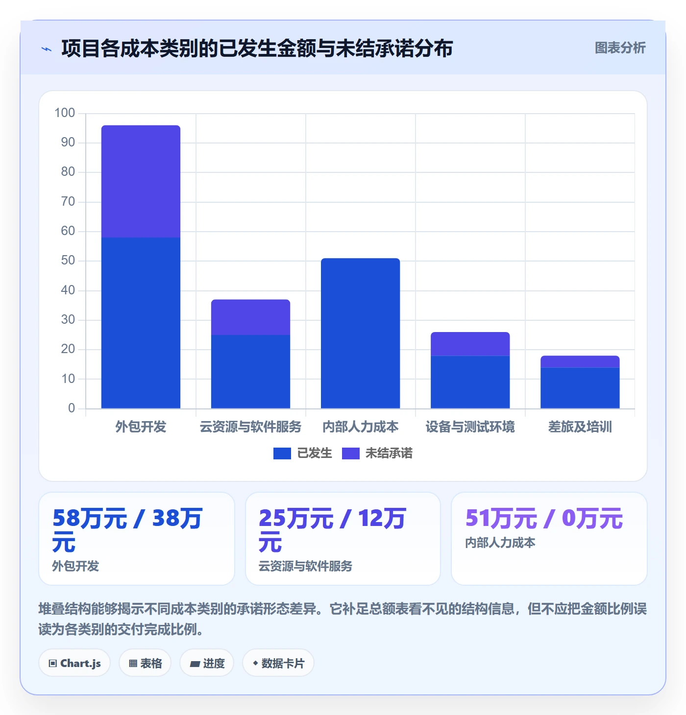
Task: Click the 58万元 / 38万元 value
Action: pos(127,530)
